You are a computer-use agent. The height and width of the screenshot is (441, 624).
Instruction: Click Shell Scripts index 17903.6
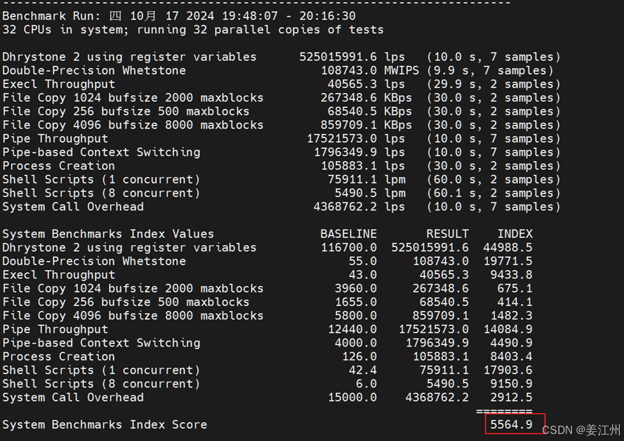coord(508,370)
